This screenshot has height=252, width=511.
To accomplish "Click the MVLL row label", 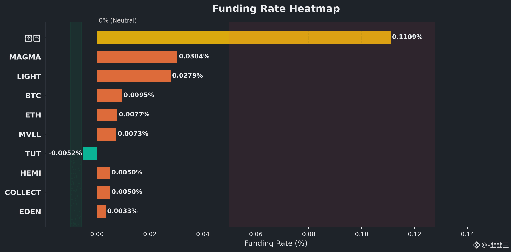I will pos(30,135).
